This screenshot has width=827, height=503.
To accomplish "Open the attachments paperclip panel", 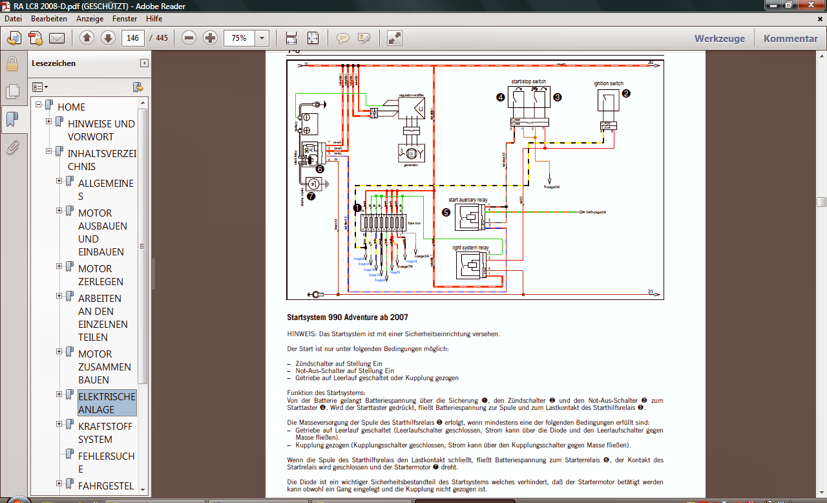I will (x=12, y=148).
